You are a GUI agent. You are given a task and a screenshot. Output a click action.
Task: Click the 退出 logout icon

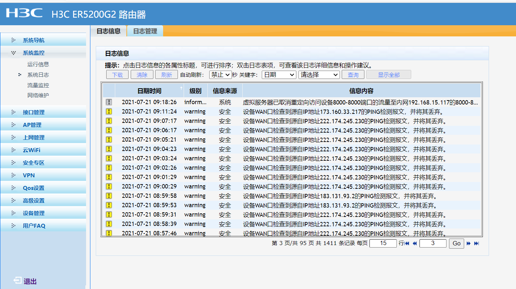[x=17, y=281]
